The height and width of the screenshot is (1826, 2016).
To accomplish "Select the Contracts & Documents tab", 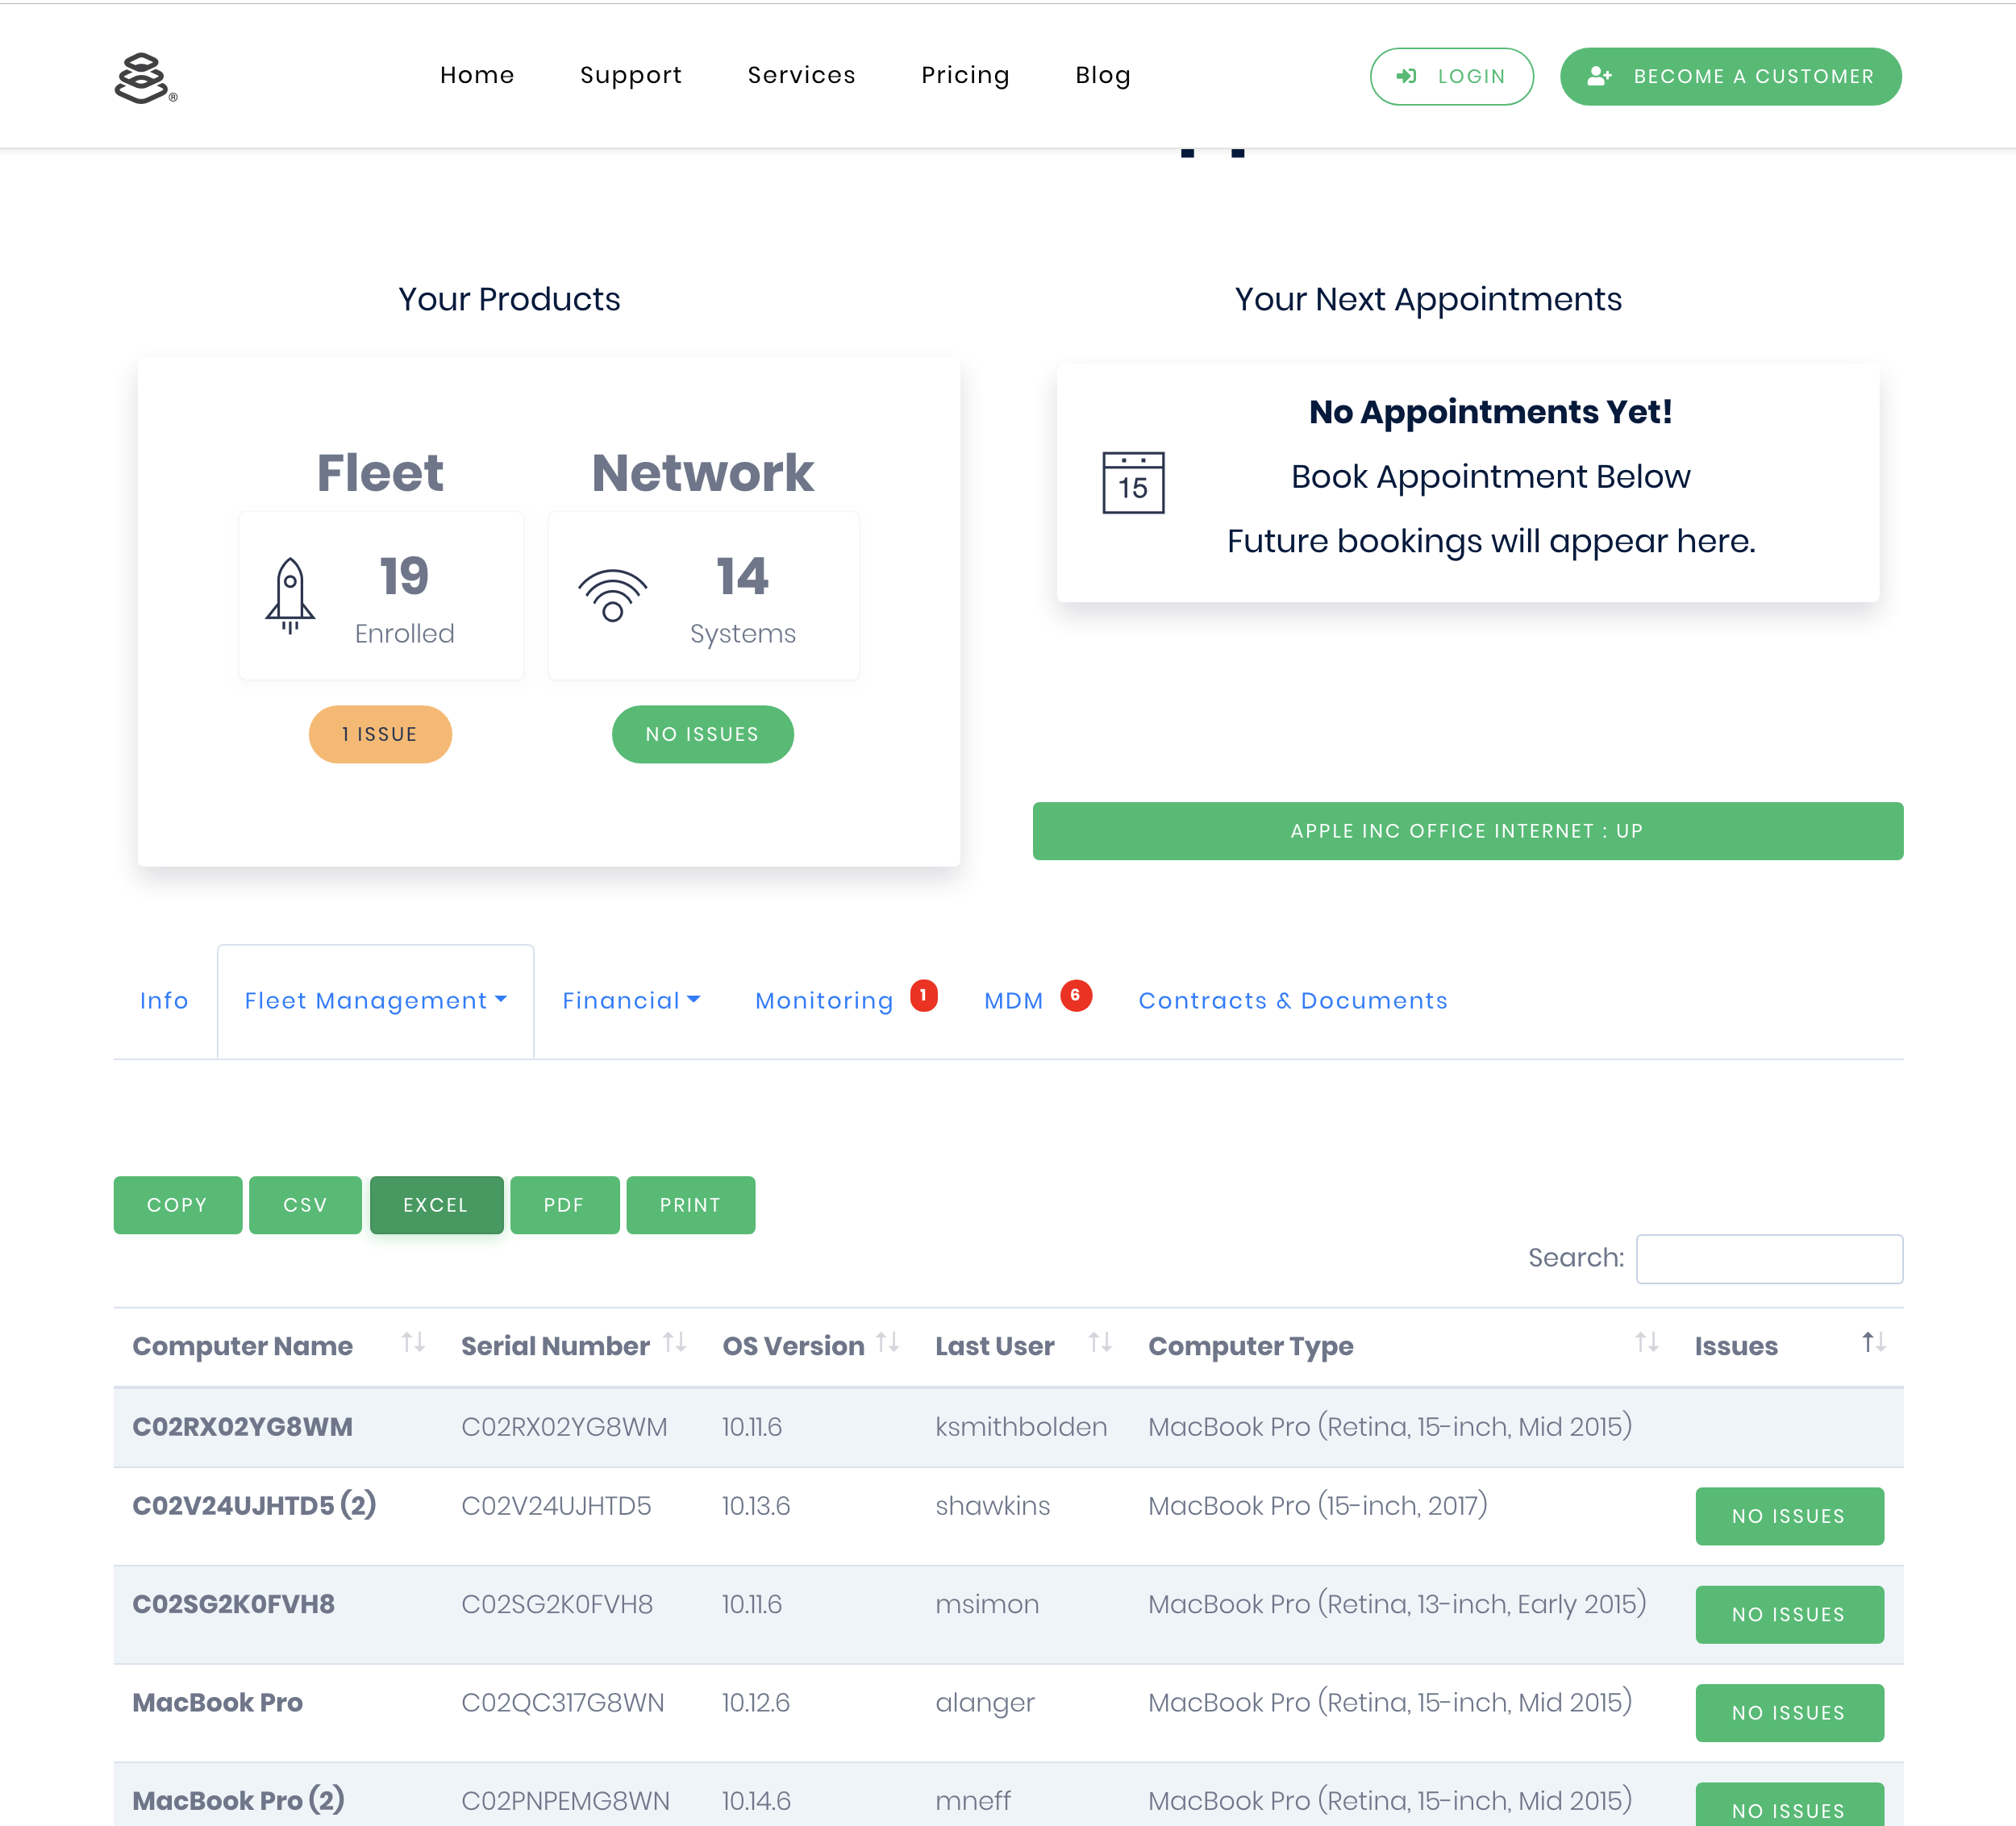I will 1293,999.
